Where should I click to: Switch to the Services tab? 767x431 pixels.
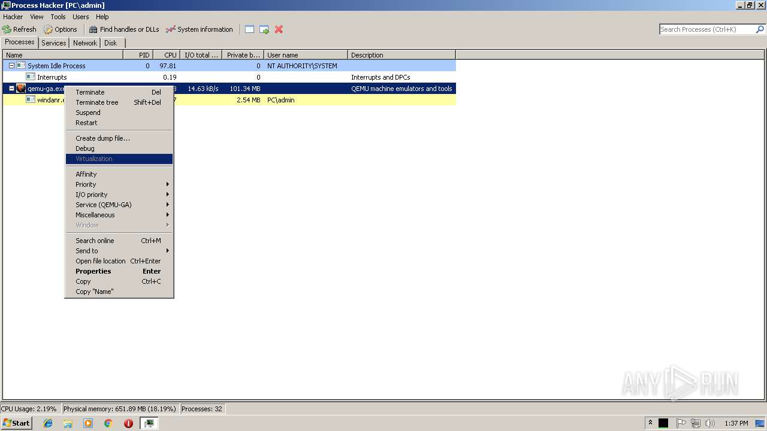(54, 43)
